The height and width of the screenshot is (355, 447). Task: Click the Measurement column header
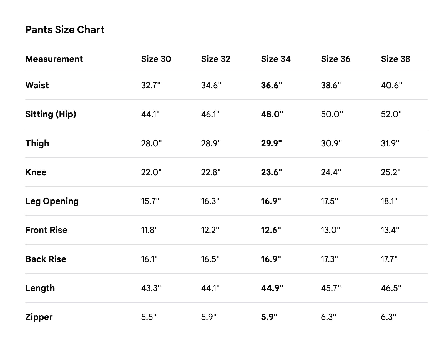point(54,59)
